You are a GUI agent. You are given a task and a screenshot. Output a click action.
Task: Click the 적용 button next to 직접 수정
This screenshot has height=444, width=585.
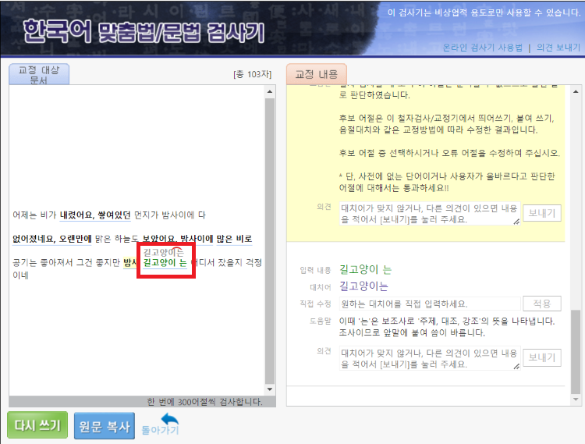pyautogui.click(x=542, y=304)
